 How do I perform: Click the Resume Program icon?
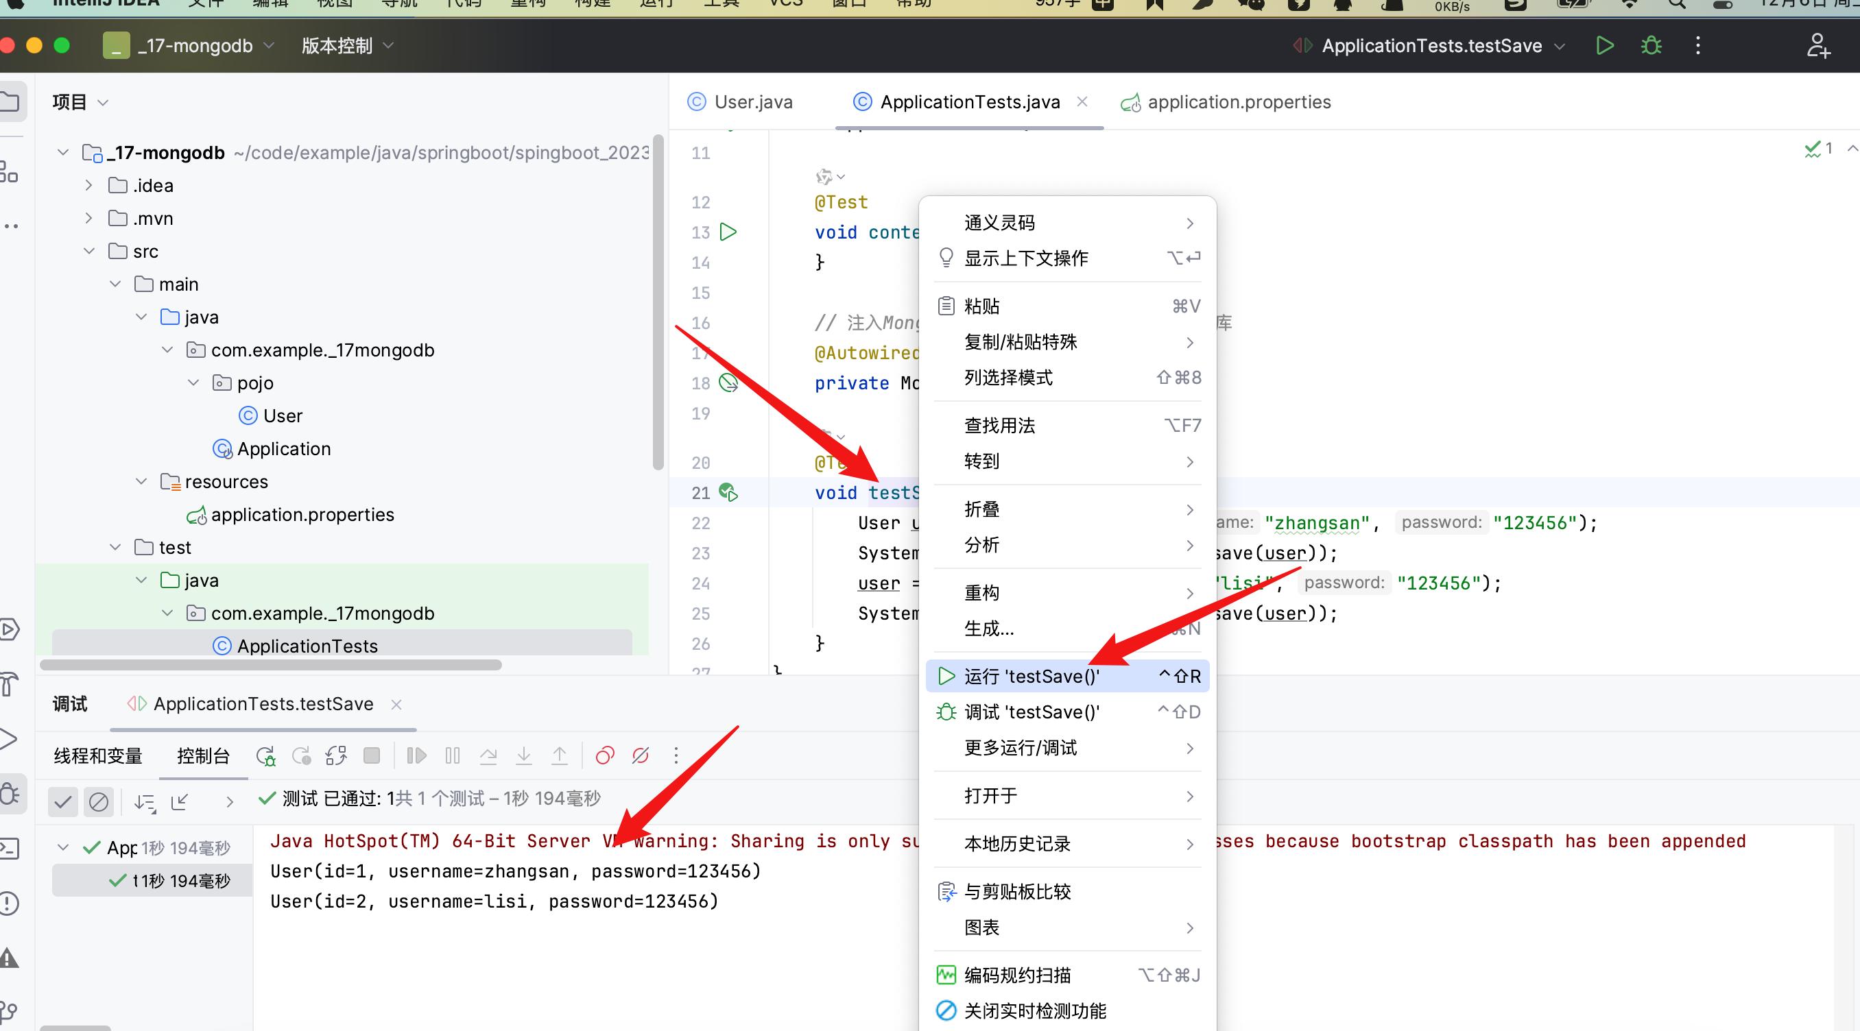(x=416, y=755)
